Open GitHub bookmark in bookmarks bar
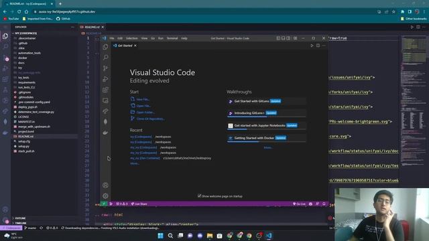429x241 pixels. point(63,19)
